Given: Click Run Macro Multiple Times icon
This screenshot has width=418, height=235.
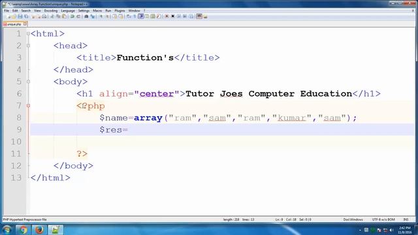Looking at the screenshot, I should click(185, 16).
